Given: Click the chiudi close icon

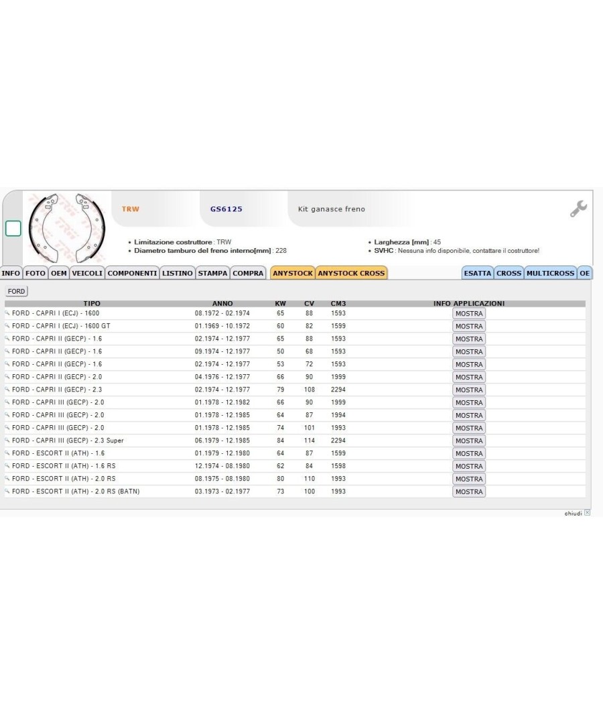Looking at the screenshot, I should click(x=588, y=512).
